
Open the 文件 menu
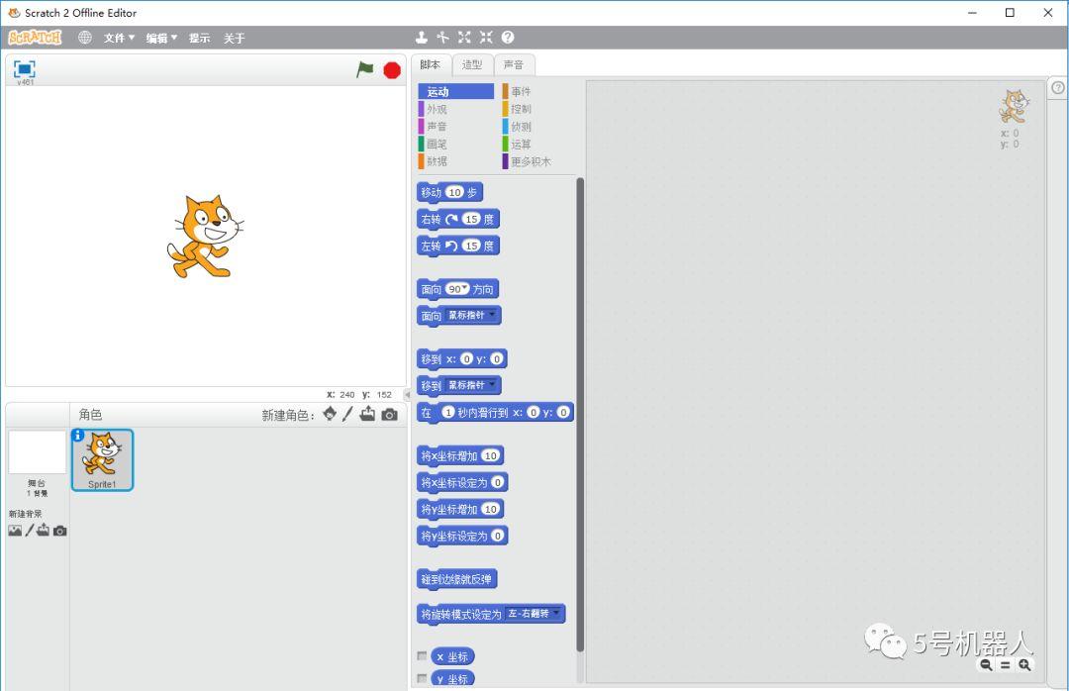click(x=120, y=39)
